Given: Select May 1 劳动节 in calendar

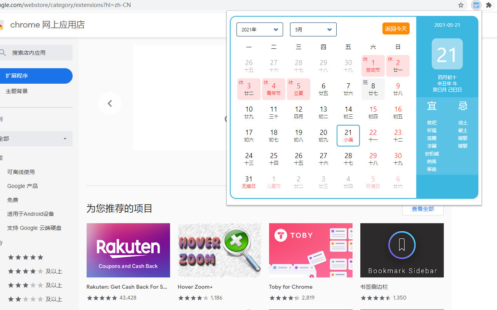Looking at the screenshot, I should pos(373,66).
